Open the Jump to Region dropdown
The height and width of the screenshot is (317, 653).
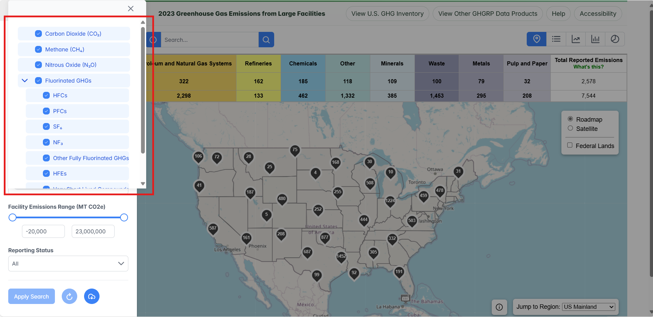point(588,307)
